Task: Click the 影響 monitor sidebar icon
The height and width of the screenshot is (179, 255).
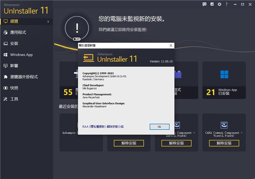Action: [6, 66]
